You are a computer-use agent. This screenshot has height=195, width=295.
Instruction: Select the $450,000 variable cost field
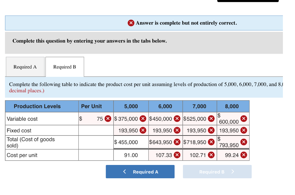pos(166,119)
